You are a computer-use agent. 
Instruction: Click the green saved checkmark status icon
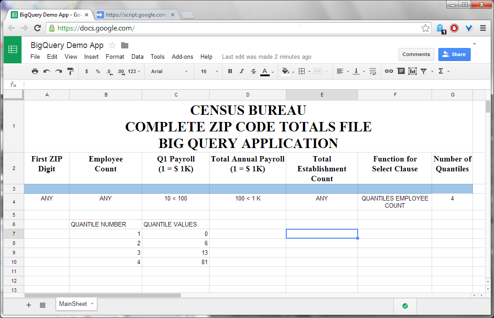click(x=405, y=306)
